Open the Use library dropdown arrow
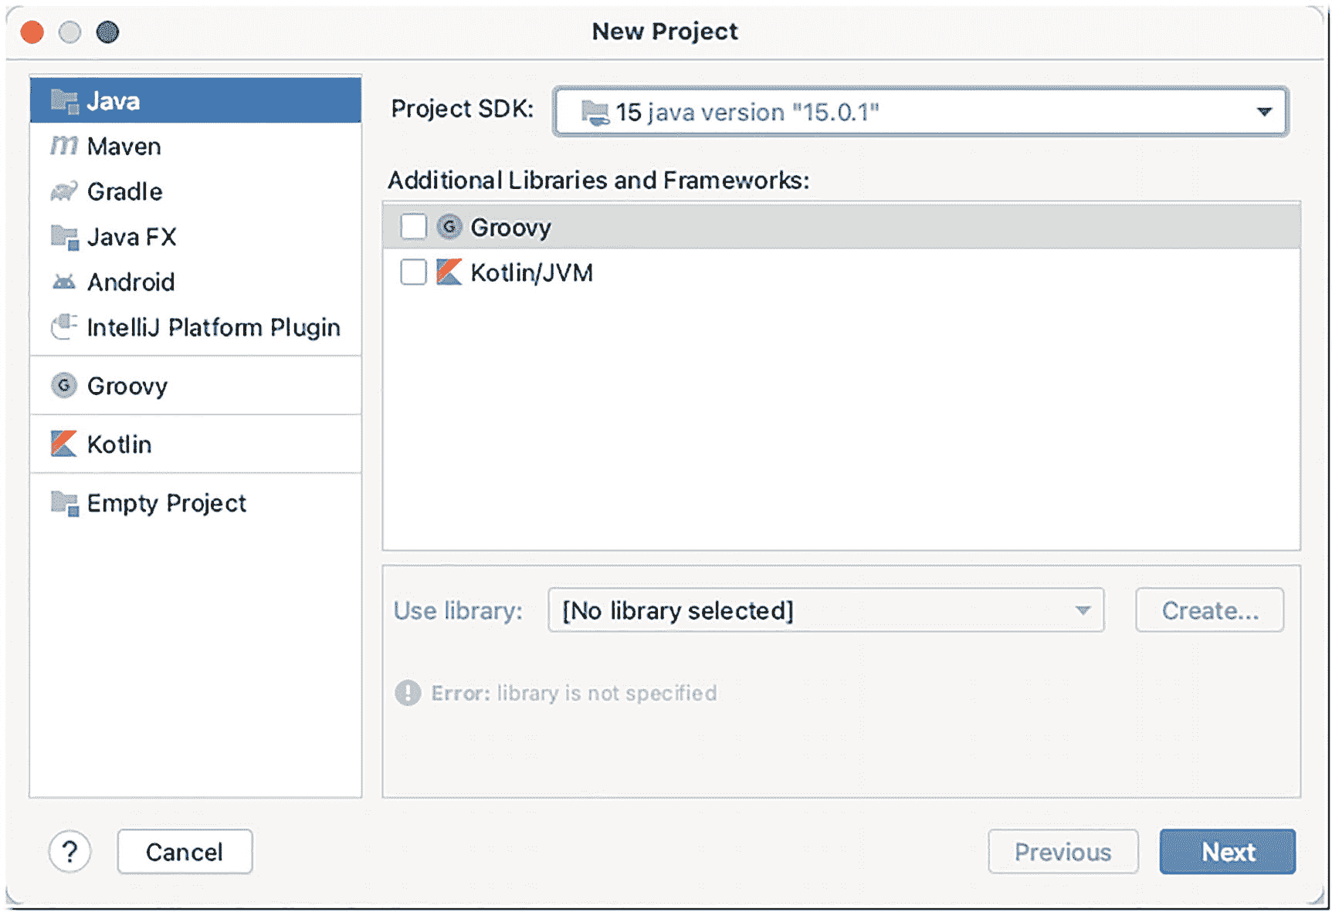1332x912 pixels. click(1083, 610)
